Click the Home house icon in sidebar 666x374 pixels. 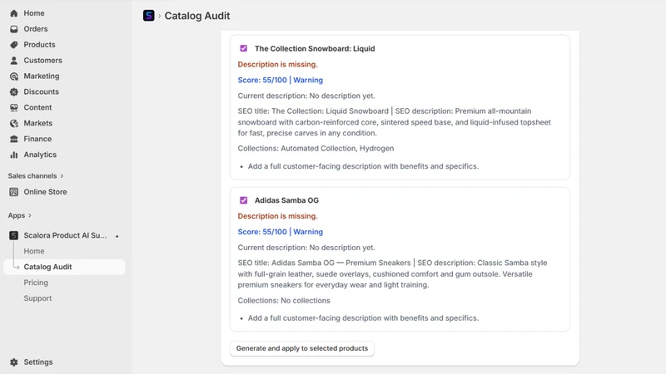[14, 13]
